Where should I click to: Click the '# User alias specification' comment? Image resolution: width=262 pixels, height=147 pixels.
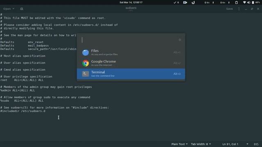coord(23,62)
